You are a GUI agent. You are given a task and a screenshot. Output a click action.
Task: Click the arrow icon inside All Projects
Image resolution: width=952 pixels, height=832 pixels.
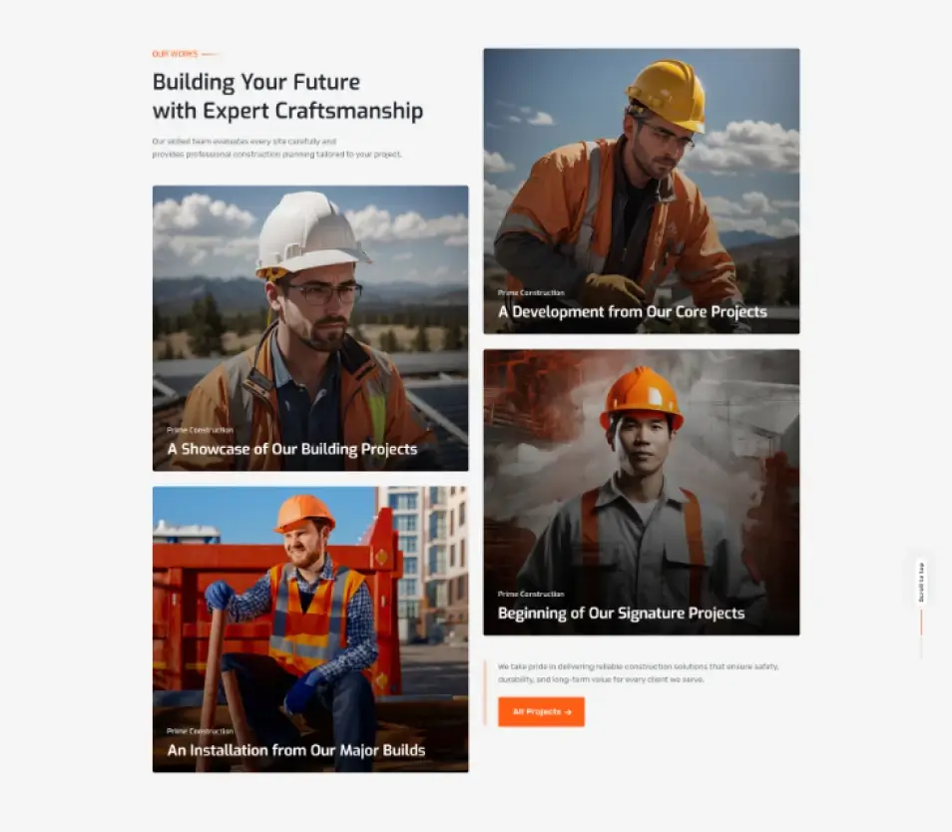click(x=568, y=712)
